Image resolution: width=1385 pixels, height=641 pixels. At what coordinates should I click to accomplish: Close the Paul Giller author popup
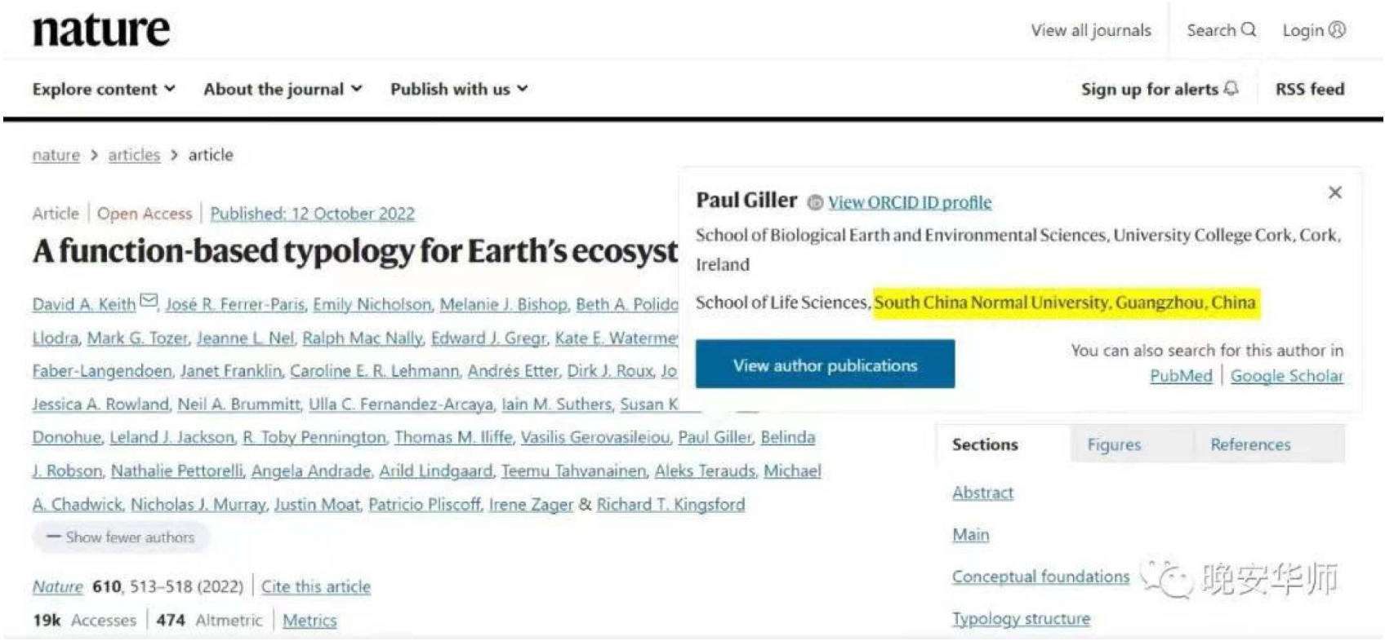click(x=1335, y=192)
